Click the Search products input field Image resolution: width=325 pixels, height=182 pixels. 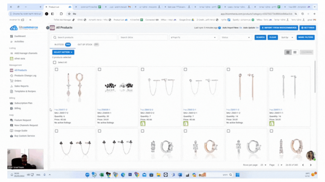coord(84,37)
